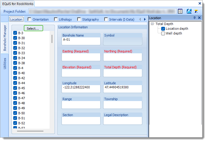Image resolution: width=207 pixels, height=142 pixels.
Task: Collapse the Total Depth tree node
Action: 152,24
